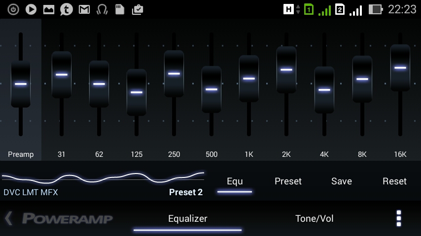The height and width of the screenshot is (236, 421).
Task: Select the 250 Hz band slider knob
Action: click(174, 73)
